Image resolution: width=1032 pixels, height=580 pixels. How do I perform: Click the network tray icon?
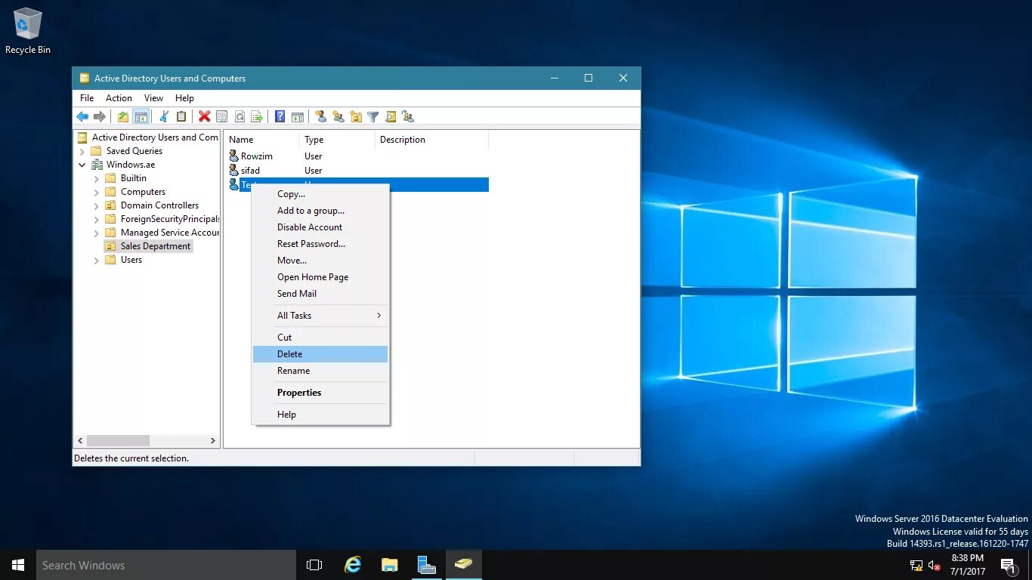click(x=916, y=565)
